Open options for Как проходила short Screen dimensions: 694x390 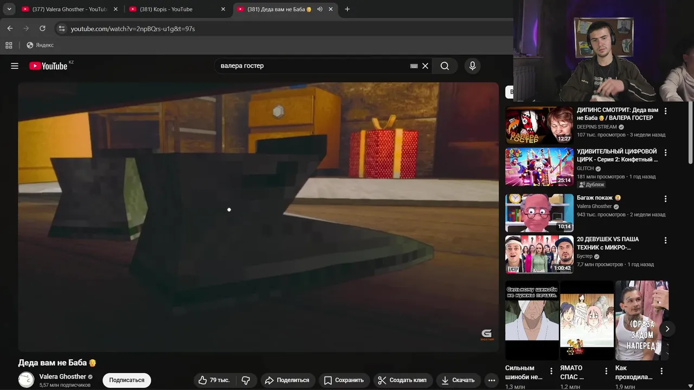coord(661,372)
